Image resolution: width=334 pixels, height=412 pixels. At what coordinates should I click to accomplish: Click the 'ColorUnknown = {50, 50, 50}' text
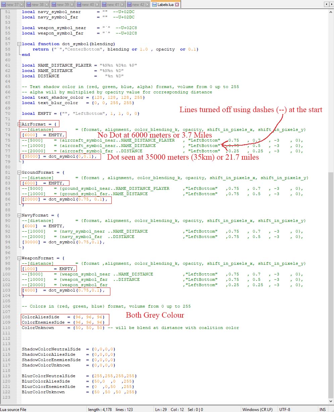[x=63, y=328]
